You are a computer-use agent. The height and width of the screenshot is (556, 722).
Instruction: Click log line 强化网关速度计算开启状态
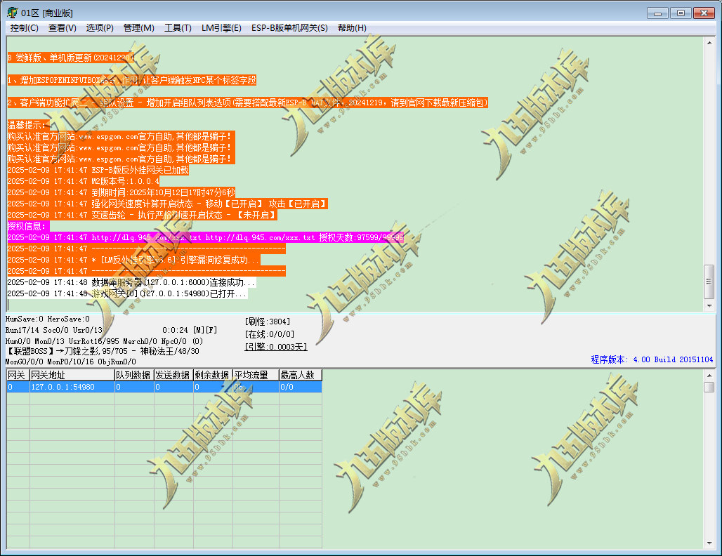(x=167, y=204)
